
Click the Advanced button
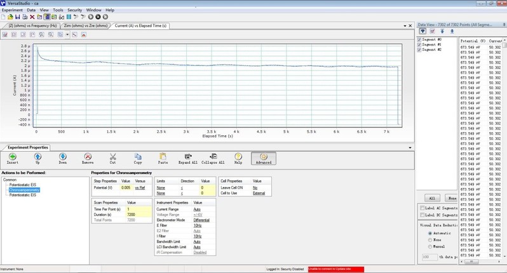pyautogui.click(x=264, y=158)
